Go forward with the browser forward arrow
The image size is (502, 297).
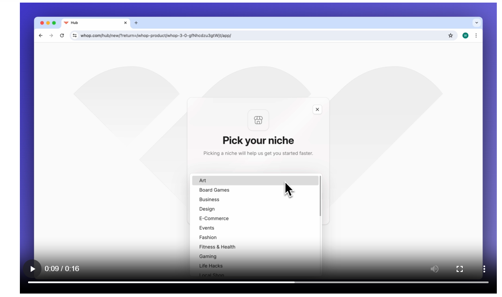coord(51,35)
